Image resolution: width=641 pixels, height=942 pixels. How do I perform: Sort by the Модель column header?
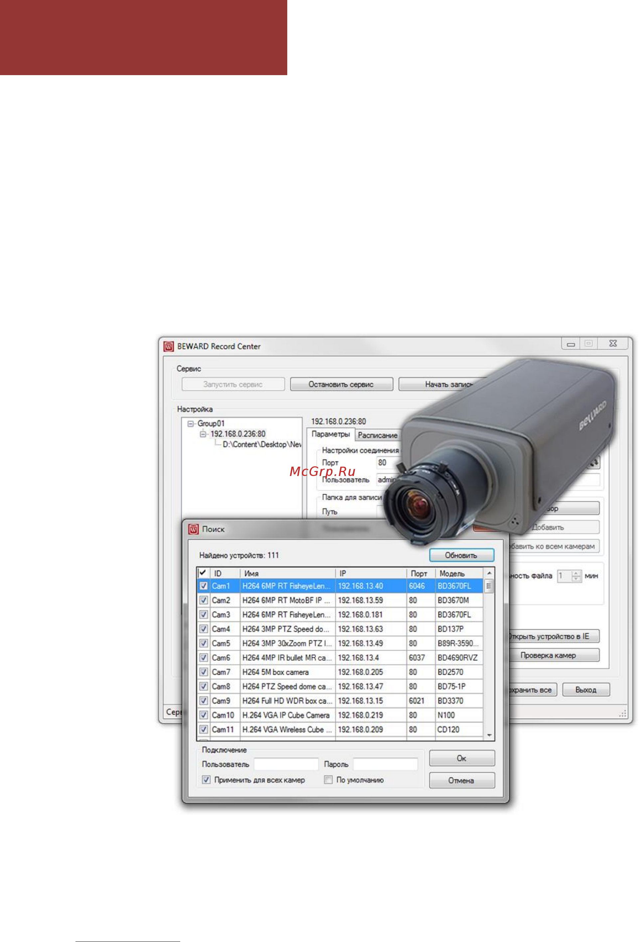point(459,574)
